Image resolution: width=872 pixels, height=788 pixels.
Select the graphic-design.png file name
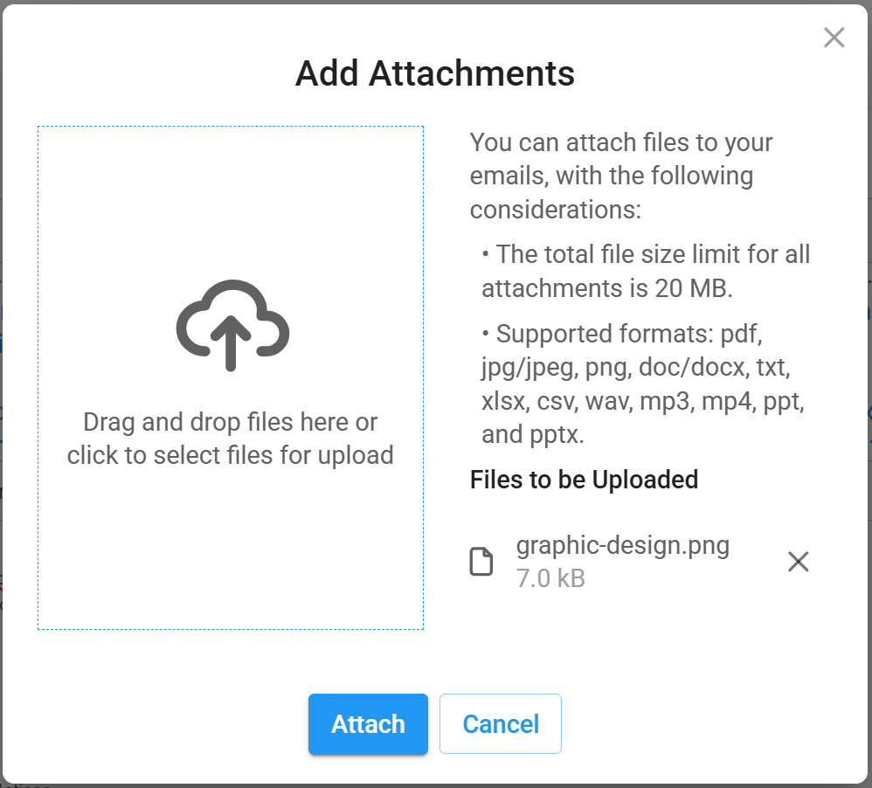pyautogui.click(x=622, y=545)
